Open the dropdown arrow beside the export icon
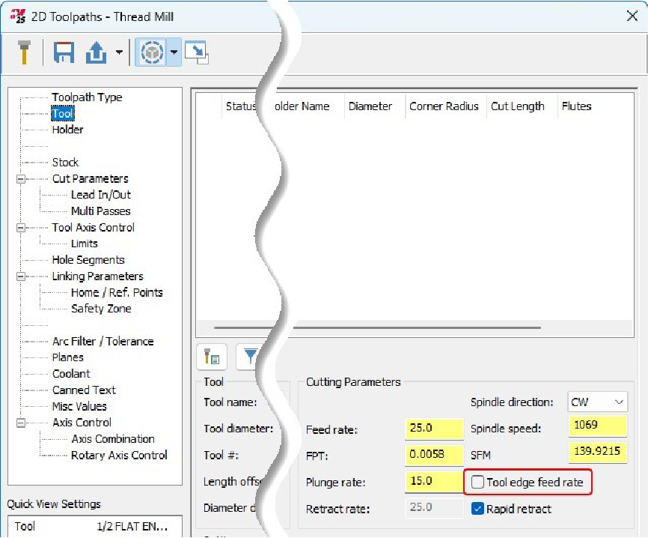The image size is (648, 538). (x=119, y=52)
